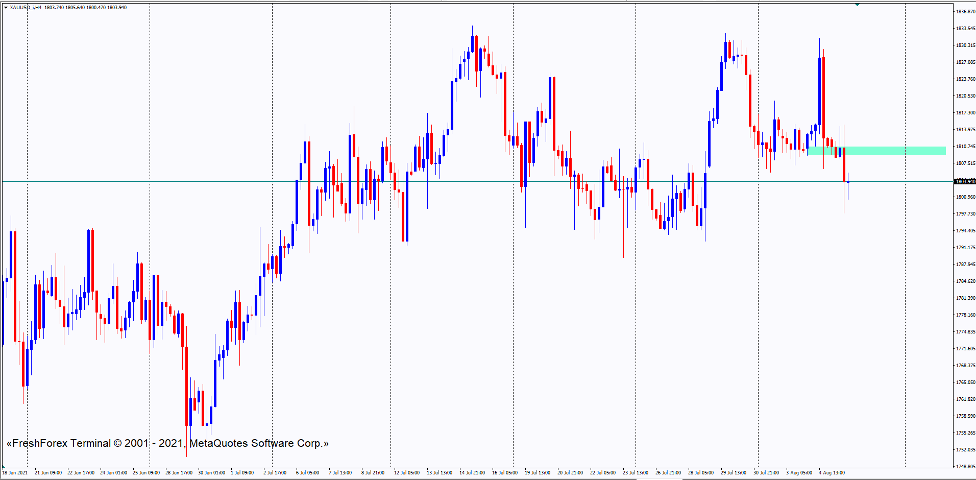The image size is (976, 480).
Task: Click the 1836.870 price scale label
Action: click(x=965, y=12)
